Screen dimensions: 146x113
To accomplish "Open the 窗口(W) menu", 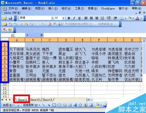I will pos(123,8).
